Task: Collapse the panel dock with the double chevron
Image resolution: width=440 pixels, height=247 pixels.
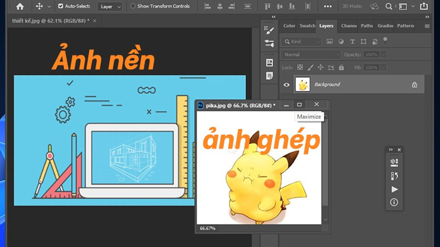Action: point(274,17)
